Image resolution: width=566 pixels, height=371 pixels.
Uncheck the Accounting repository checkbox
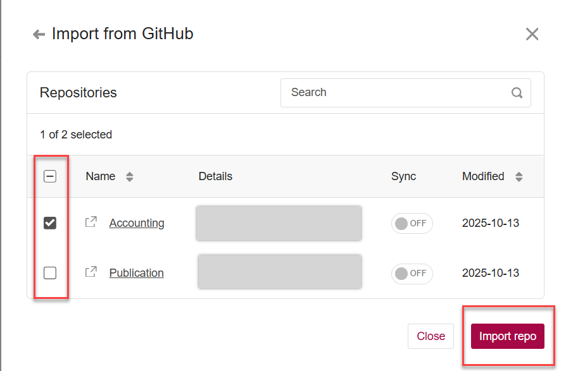click(50, 222)
